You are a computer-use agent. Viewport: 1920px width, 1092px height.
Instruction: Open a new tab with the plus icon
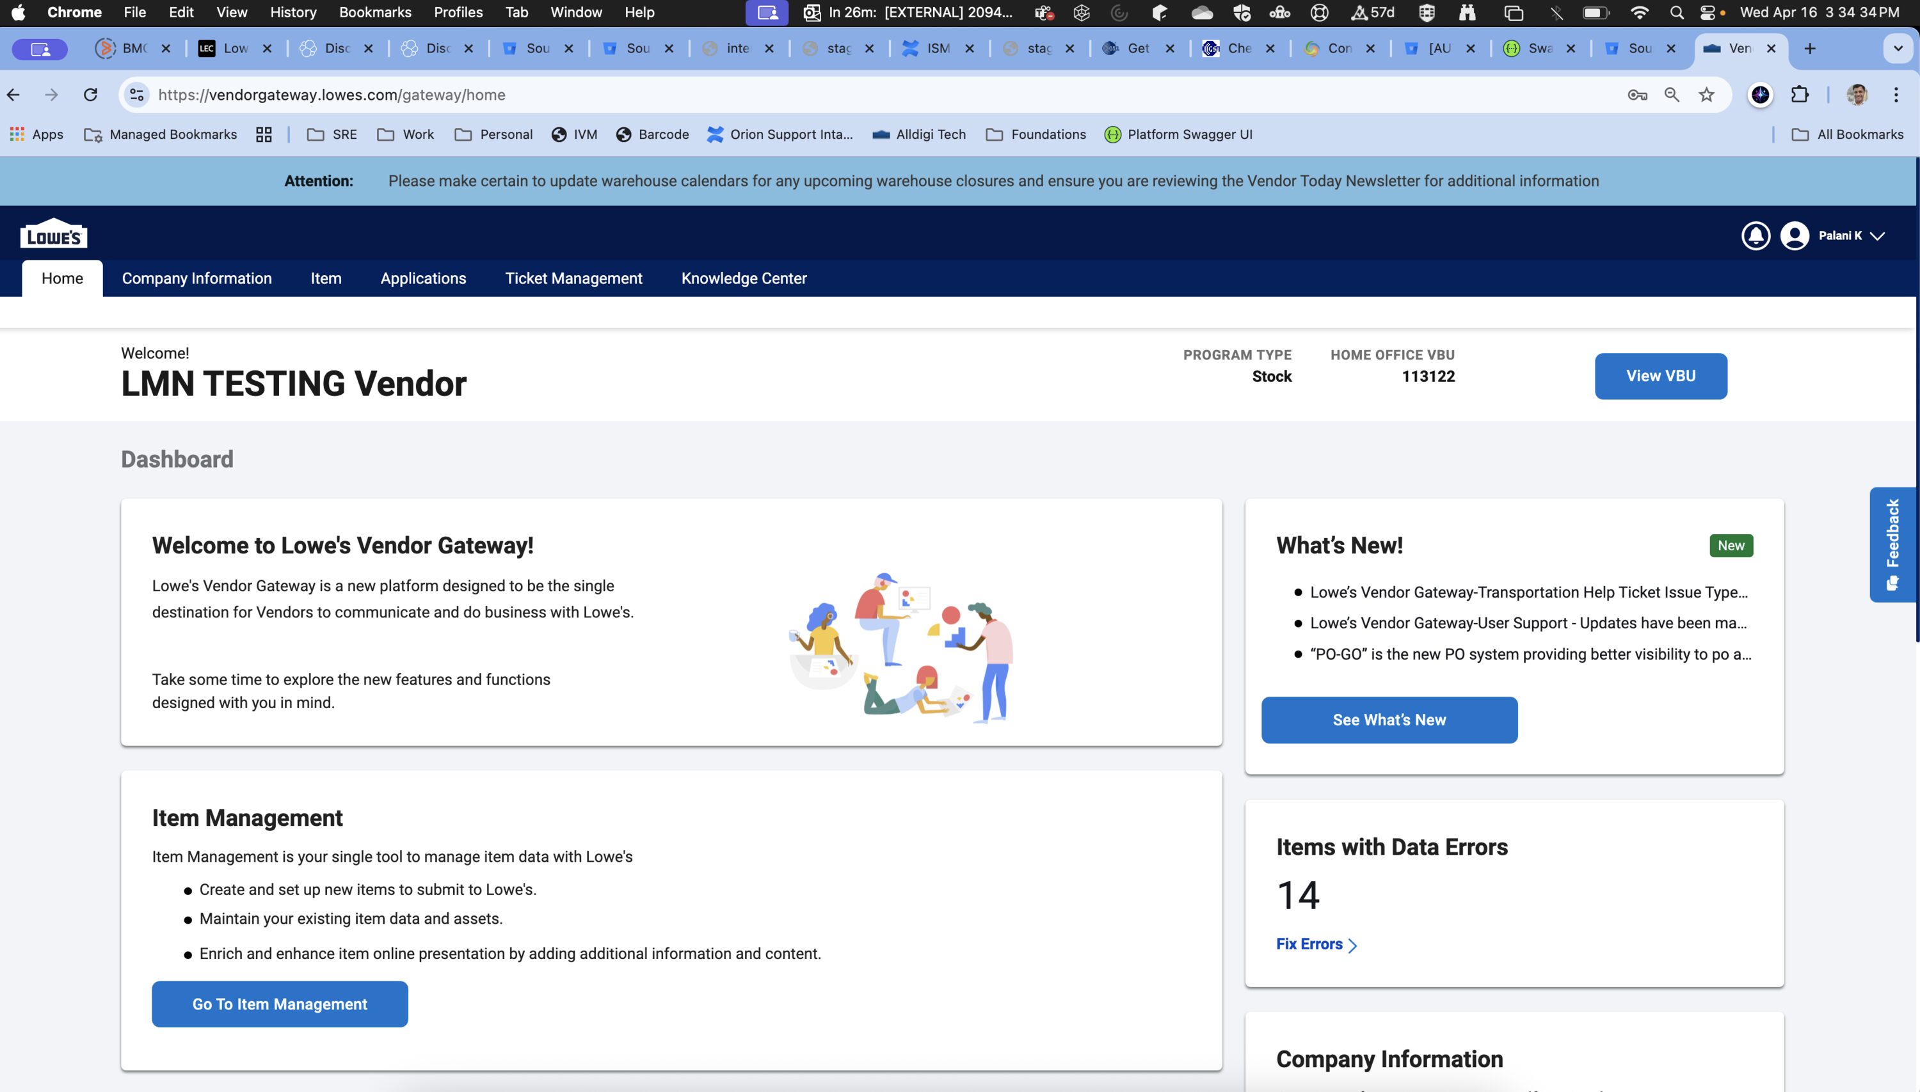point(1810,49)
